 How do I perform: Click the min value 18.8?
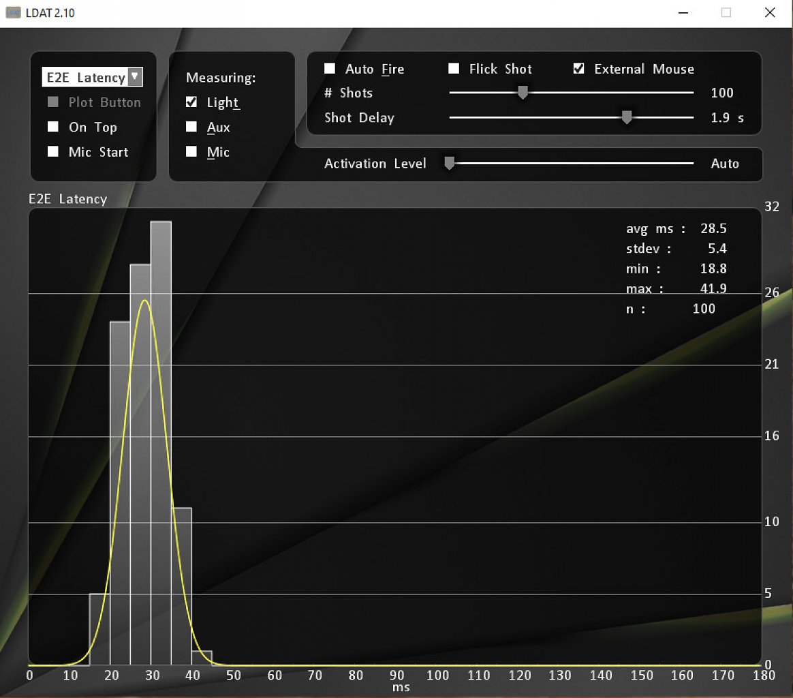713,269
